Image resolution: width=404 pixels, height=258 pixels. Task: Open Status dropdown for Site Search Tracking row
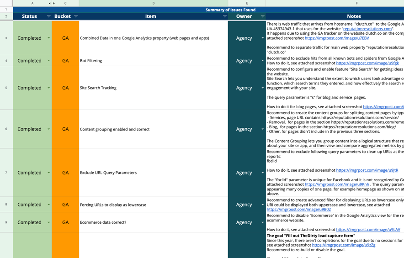coord(49,88)
